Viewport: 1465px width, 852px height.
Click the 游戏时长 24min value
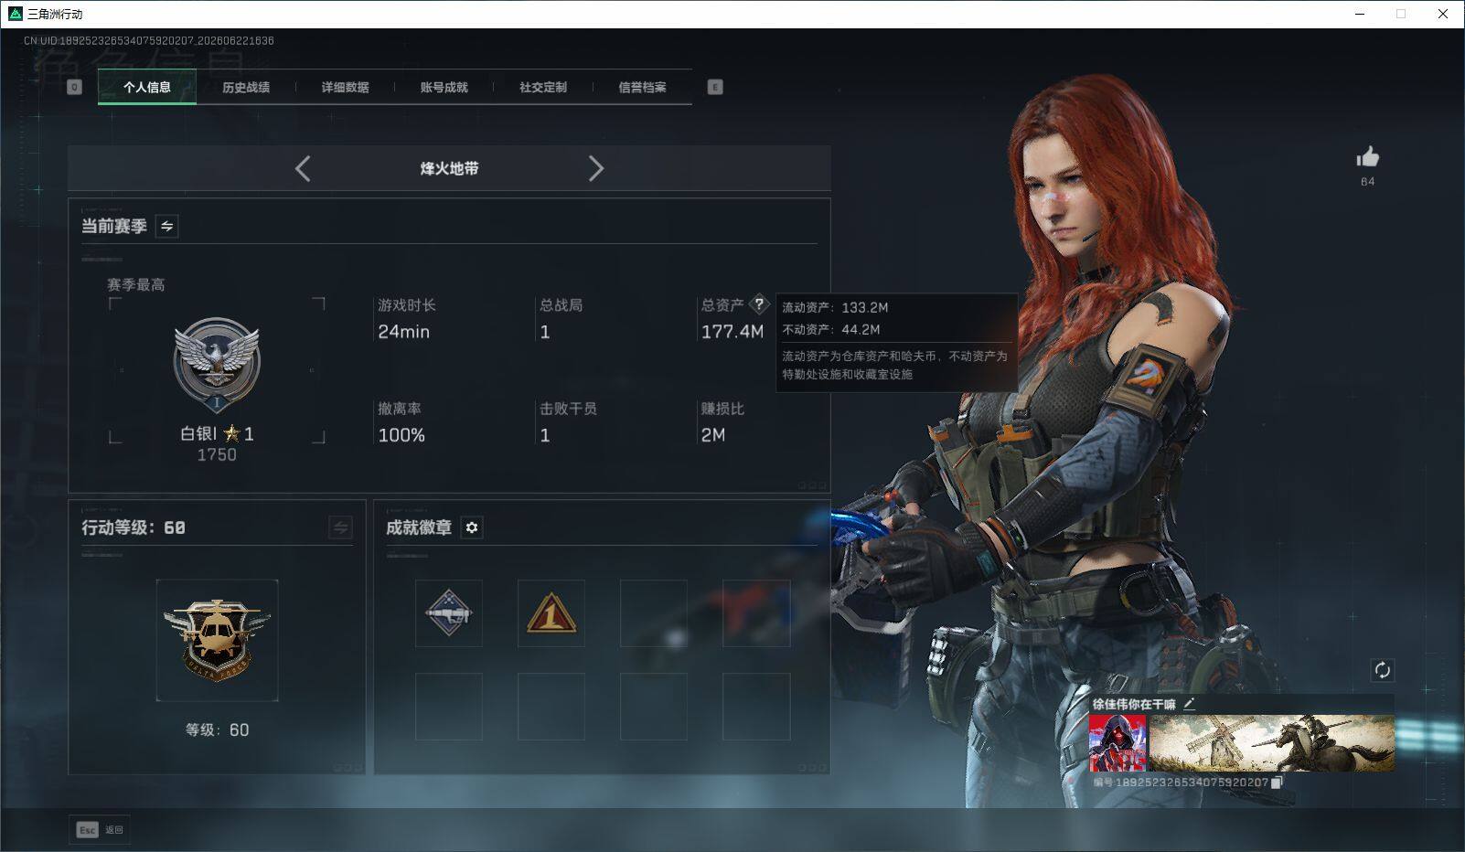point(403,332)
